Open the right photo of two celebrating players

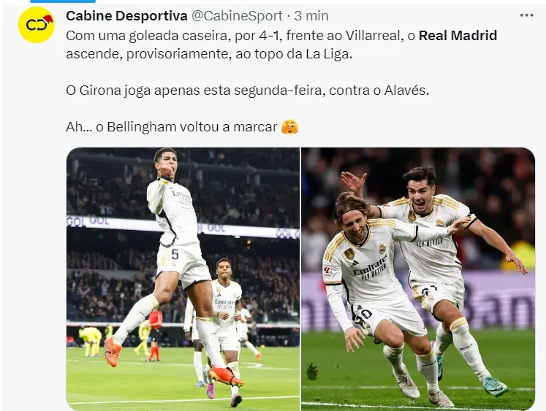(418, 279)
